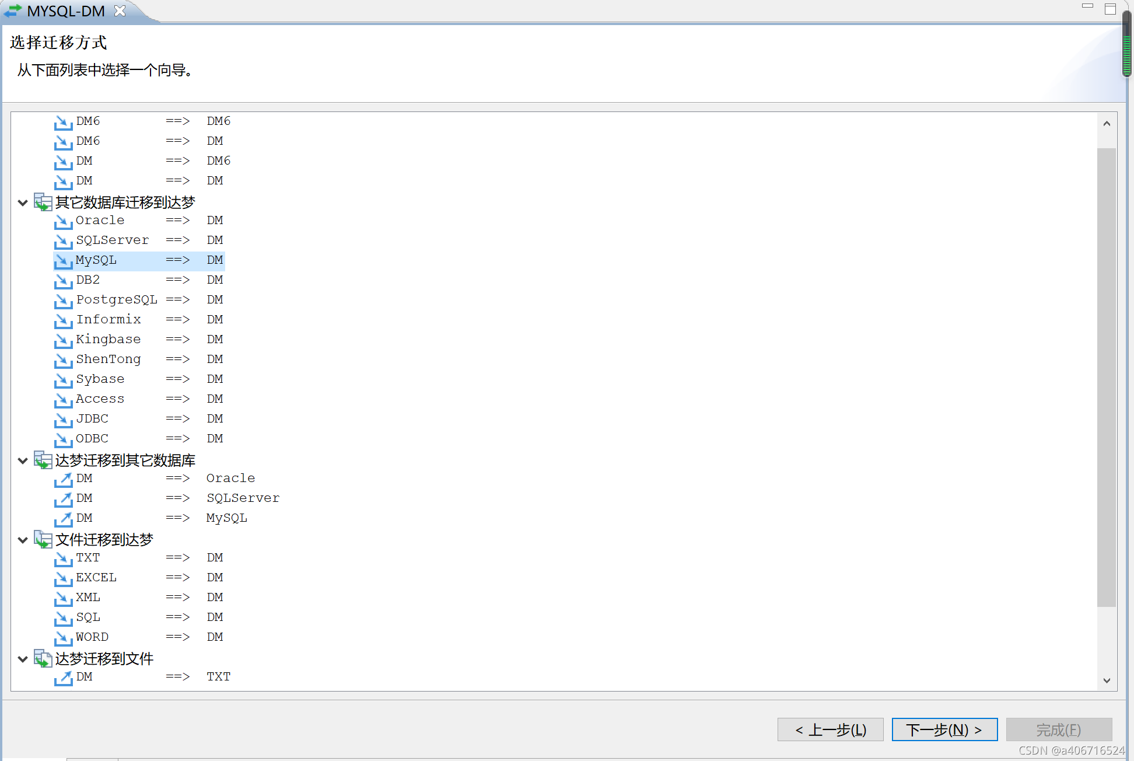Select SQLServer ==> DM migration option
Screen dimensions: 1134x761
(x=149, y=239)
